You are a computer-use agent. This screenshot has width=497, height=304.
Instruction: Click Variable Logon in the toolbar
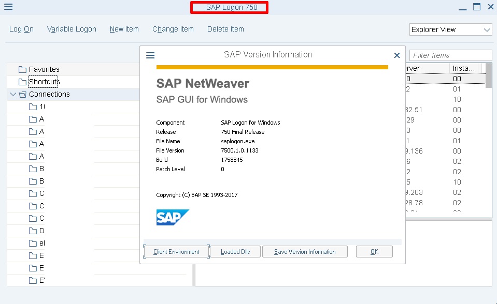coord(72,29)
